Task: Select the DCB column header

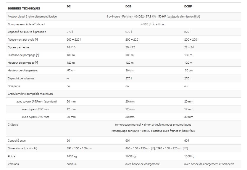Action: click(128, 7)
